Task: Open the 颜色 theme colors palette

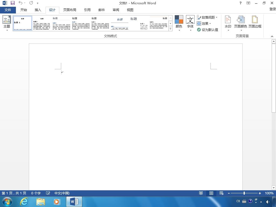Action: tap(179, 23)
